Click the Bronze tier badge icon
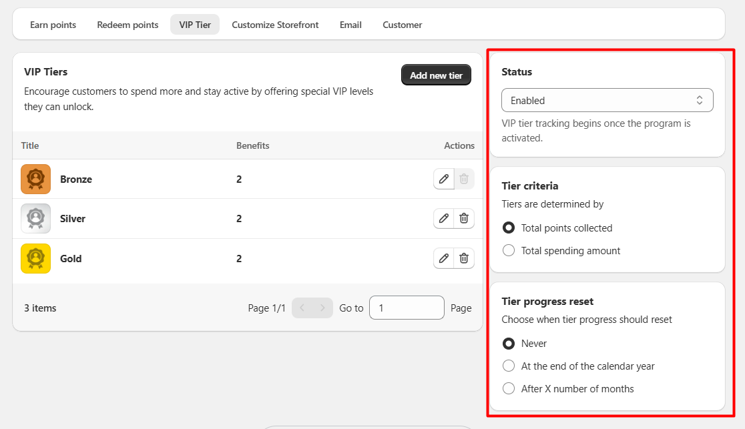Screen dimensions: 745x429 (x=36, y=179)
